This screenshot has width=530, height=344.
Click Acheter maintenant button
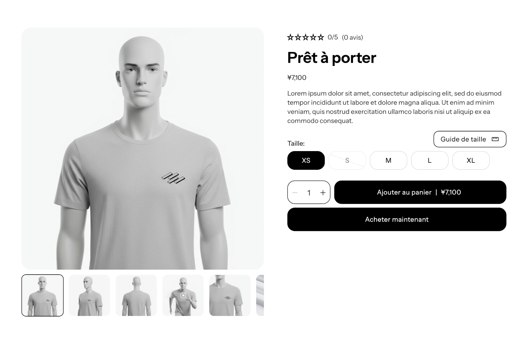[397, 219]
